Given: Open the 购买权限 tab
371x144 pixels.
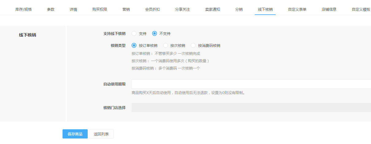Looking at the screenshot, I should tap(100, 9).
